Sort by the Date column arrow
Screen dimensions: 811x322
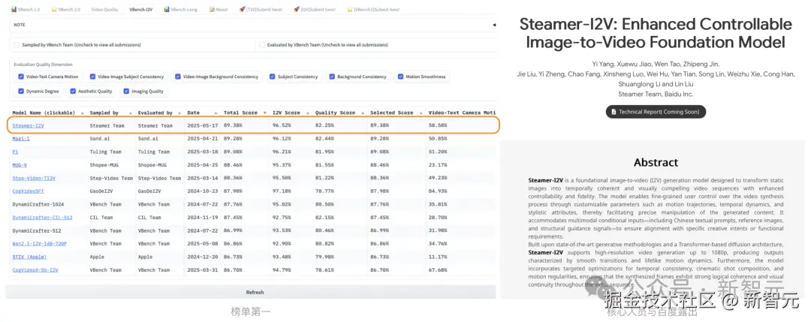point(216,113)
